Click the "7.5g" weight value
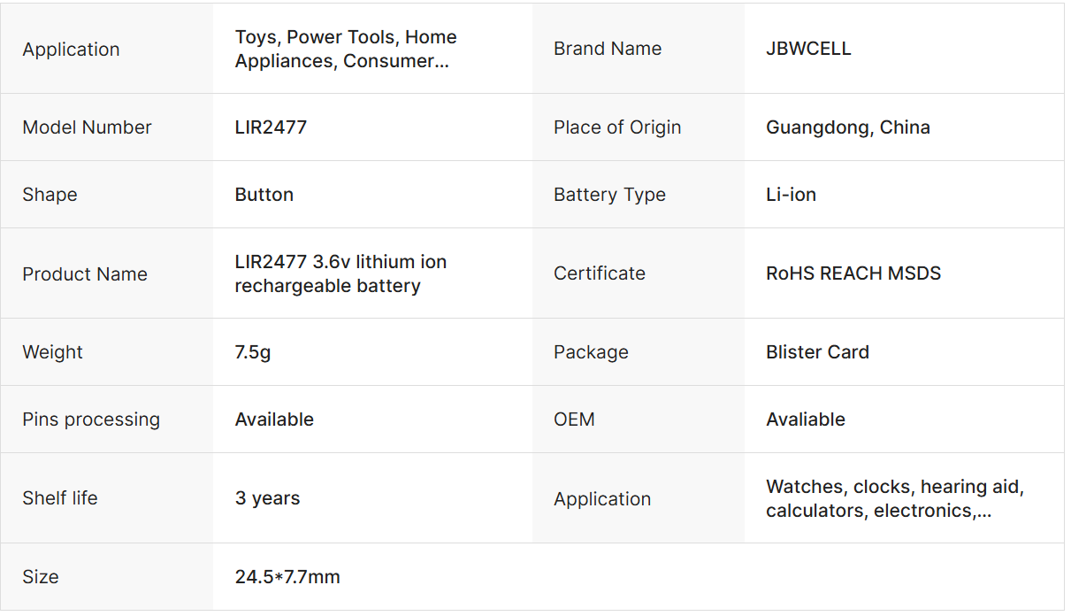The image size is (1071, 616). click(253, 352)
